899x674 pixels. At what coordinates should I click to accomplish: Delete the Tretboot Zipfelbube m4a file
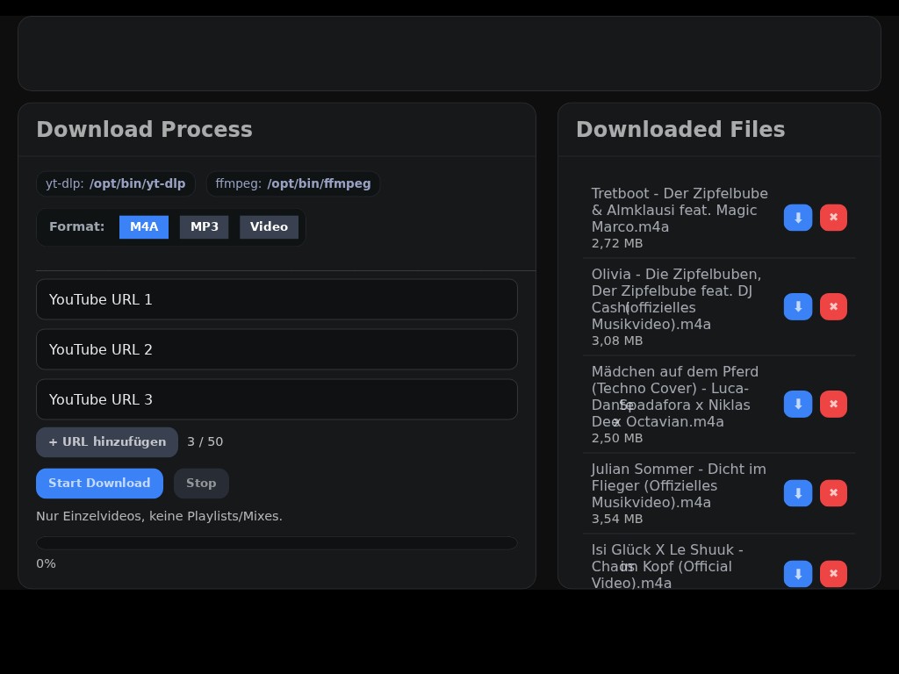pos(833,218)
